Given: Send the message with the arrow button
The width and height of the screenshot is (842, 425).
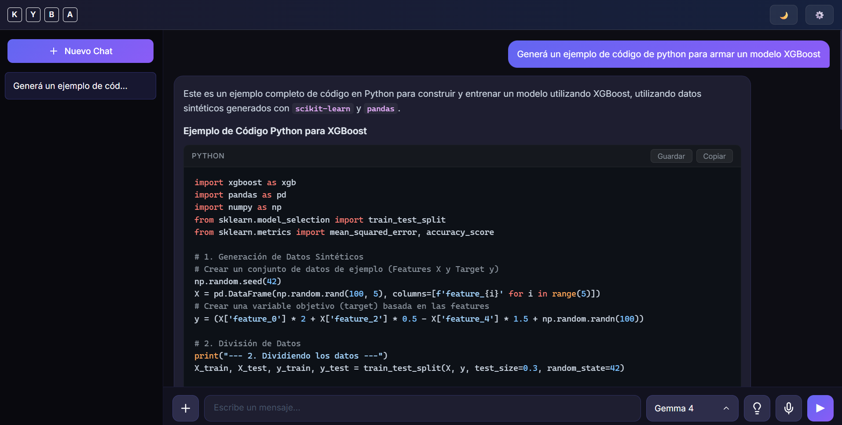Looking at the screenshot, I should pyautogui.click(x=820, y=408).
